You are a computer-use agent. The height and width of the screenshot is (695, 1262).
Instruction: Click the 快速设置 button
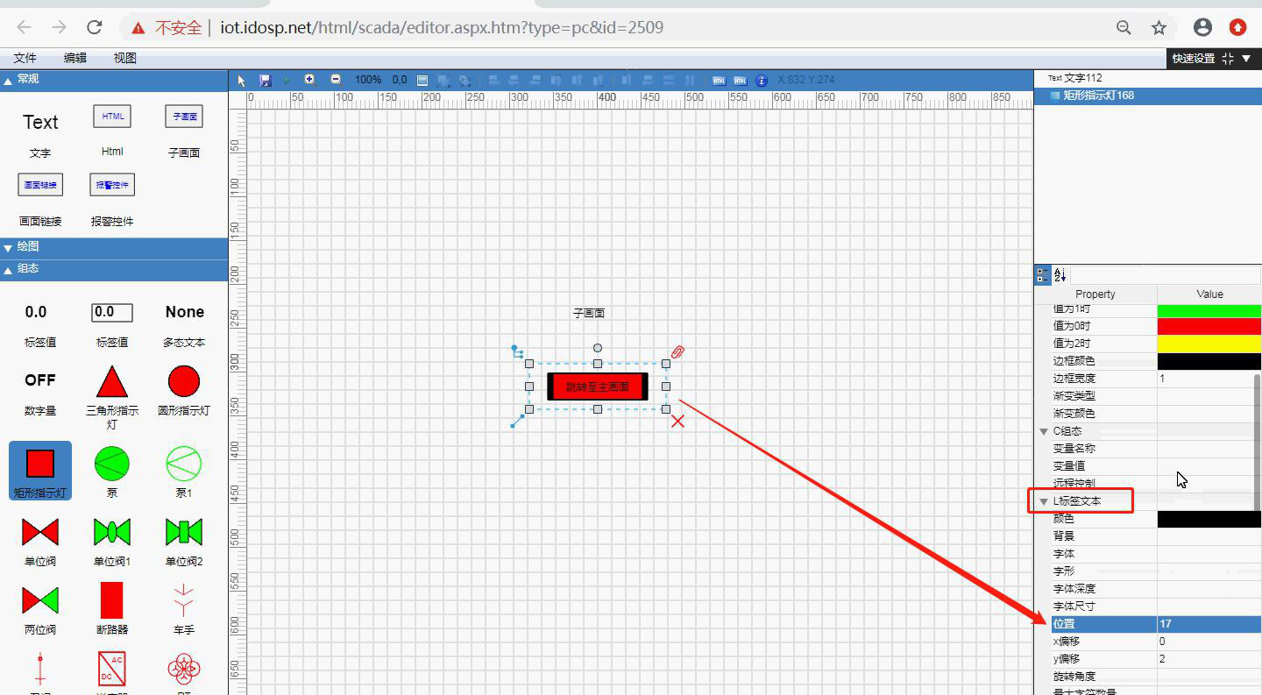click(x=1194, y=58)
